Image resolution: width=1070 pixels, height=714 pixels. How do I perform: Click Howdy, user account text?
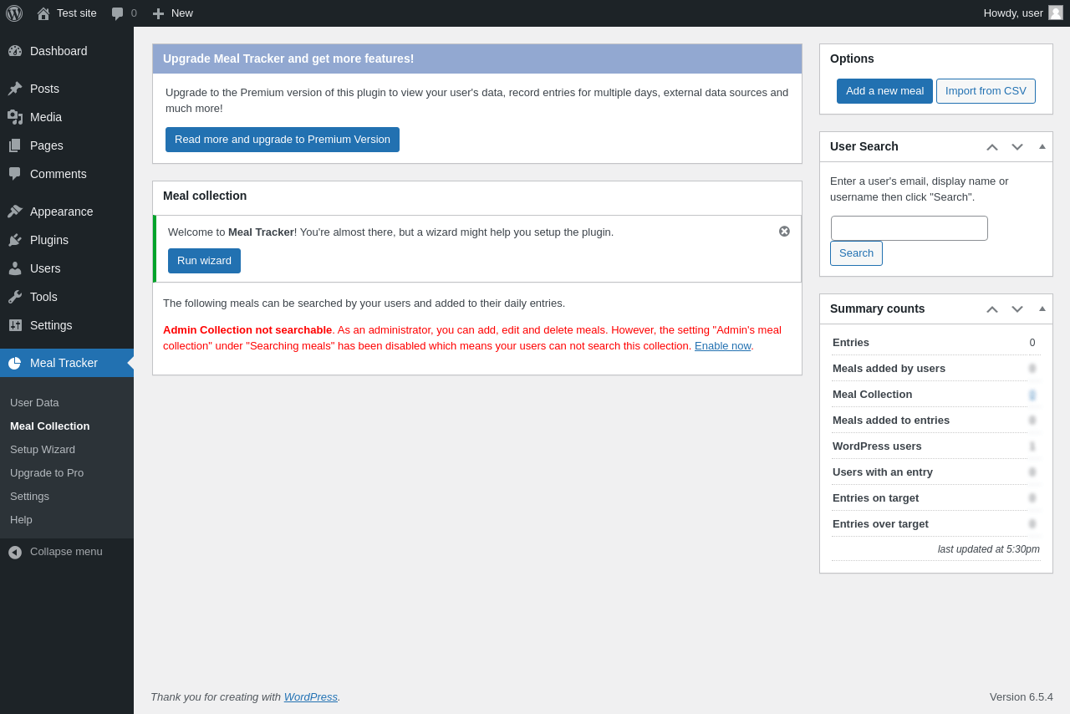pyautogui.click(x=1013, y=13)
